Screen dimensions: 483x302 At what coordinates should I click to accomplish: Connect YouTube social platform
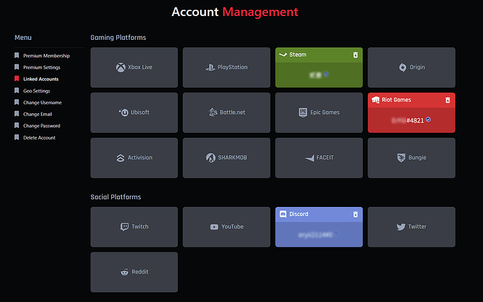point(226,227)
